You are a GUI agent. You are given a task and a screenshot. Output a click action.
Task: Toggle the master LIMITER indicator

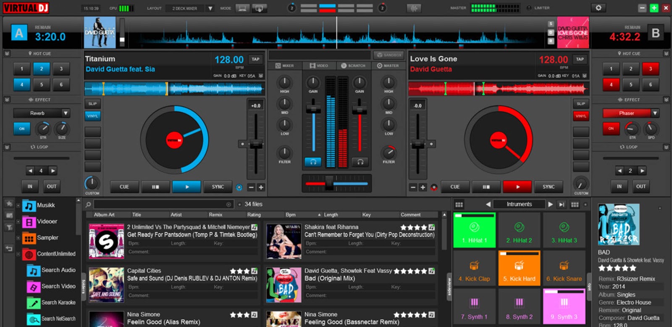pos(529,8)
